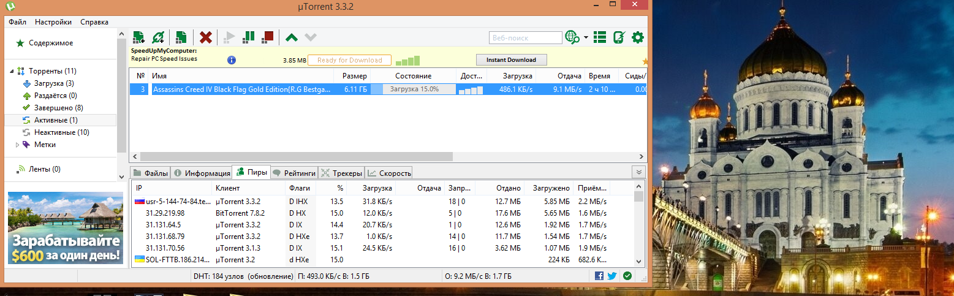The image size is (954, 296).
Task: Click inside the Веб-поиск search field
Action: (x=526, y=38)
